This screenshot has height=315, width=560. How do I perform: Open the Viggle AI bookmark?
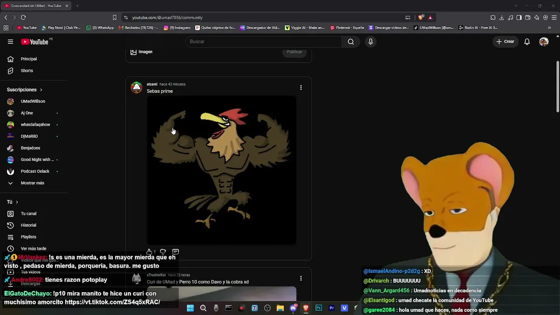pyautogui.click(x=304, y=28)
